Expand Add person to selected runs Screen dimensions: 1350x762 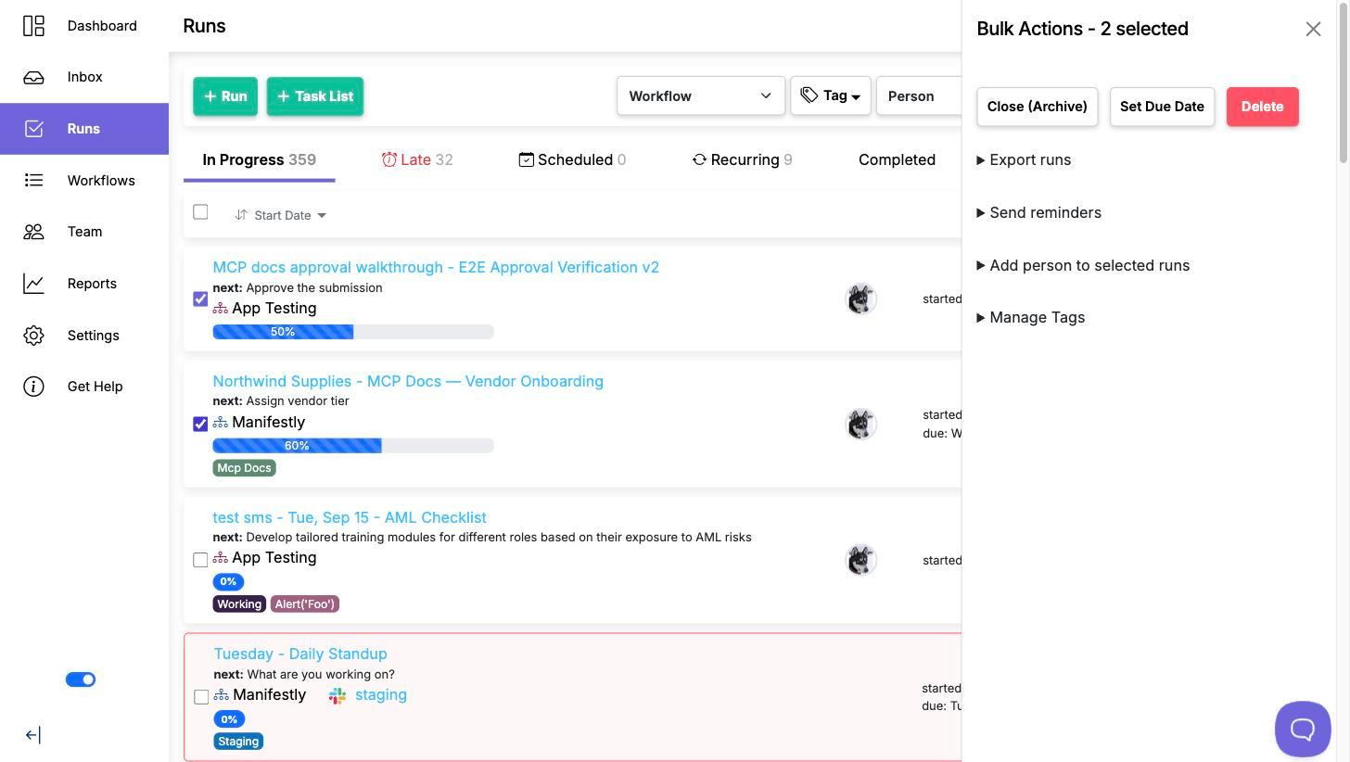[x=1083, y=266]
